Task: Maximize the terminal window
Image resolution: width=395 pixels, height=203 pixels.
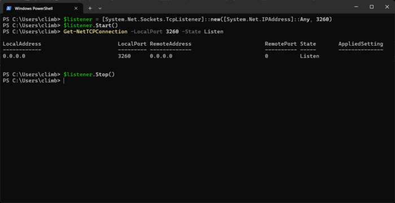Action: click(371, 7)
